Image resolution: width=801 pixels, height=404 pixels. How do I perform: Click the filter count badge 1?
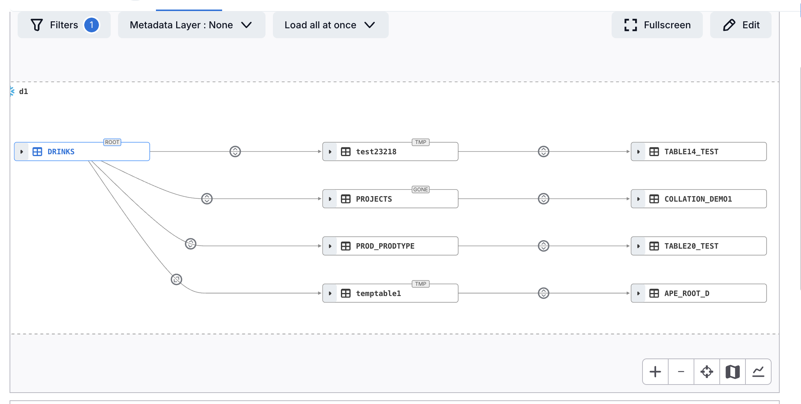pyautogui.click(x=92, y=25)
